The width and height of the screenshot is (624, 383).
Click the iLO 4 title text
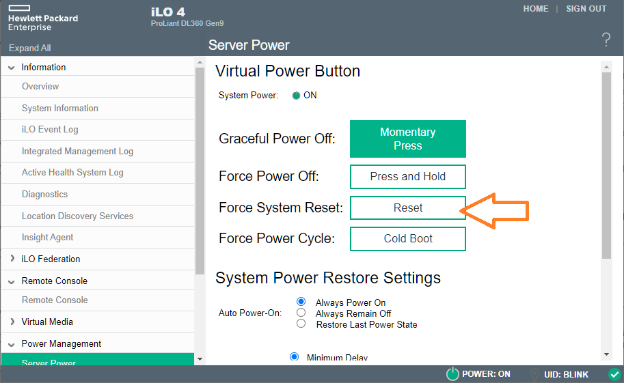click(168, 12)
